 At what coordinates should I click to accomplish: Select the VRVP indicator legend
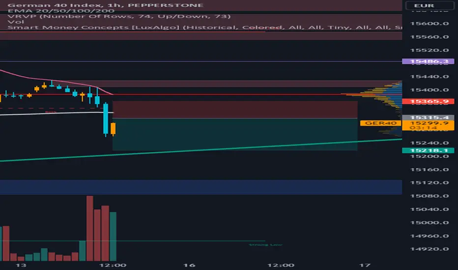click(x=119, y=16)
